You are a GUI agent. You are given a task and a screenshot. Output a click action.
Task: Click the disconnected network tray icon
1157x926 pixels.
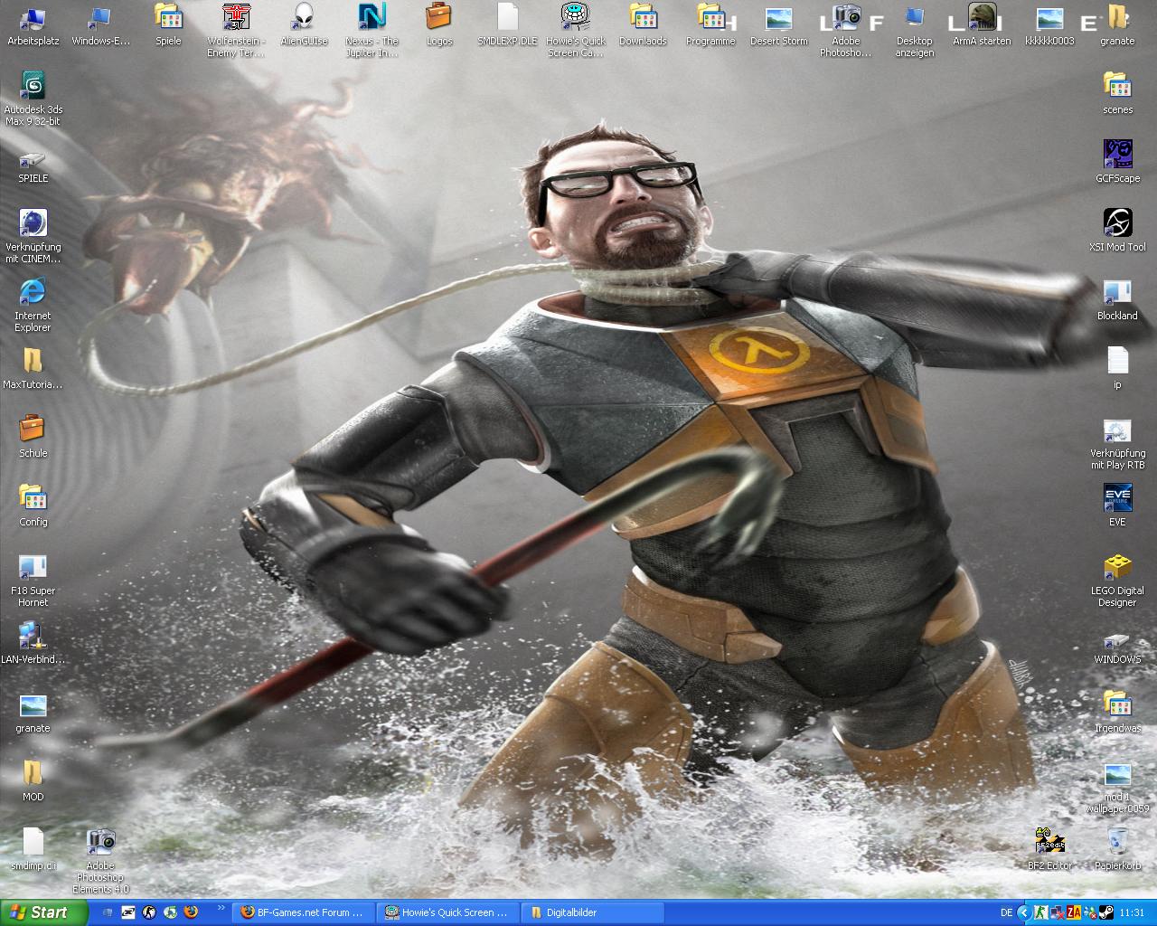[x=1057, y=912]
